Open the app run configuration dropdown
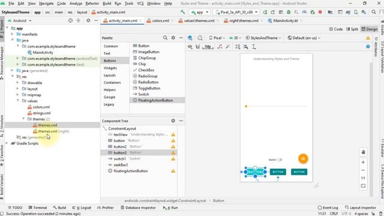The image size is (384, 216). point(200,12)
